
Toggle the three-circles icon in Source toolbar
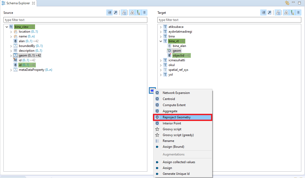132,13
